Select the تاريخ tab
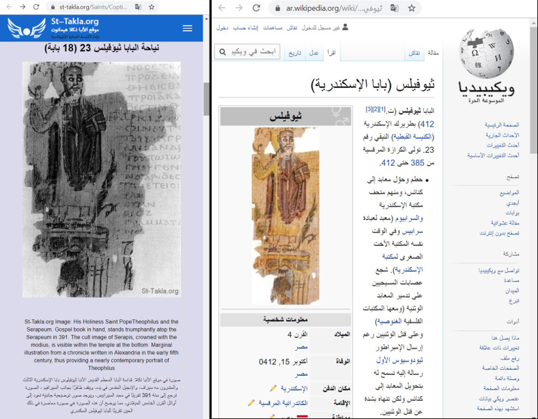This screenshot has height=419, width=538. click(295, 53)
